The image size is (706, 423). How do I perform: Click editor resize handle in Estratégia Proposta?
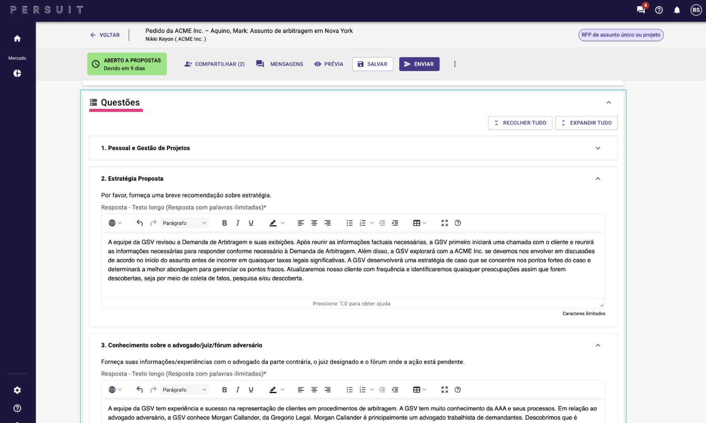pos(601,305)
